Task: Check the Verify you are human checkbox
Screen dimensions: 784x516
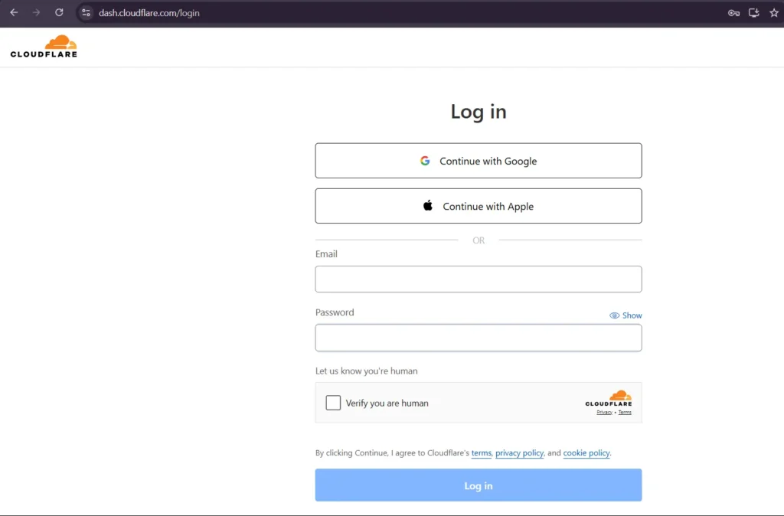Action: (333, 402)
